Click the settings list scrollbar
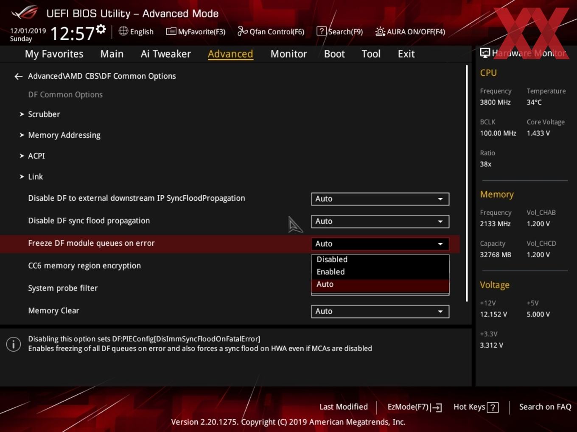 pos(467,183)
